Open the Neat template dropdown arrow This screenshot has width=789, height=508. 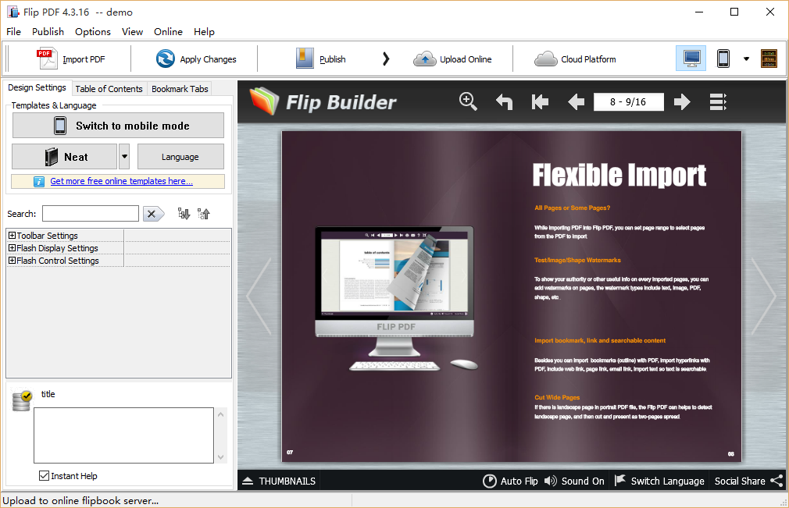click(x=124, y=157)
